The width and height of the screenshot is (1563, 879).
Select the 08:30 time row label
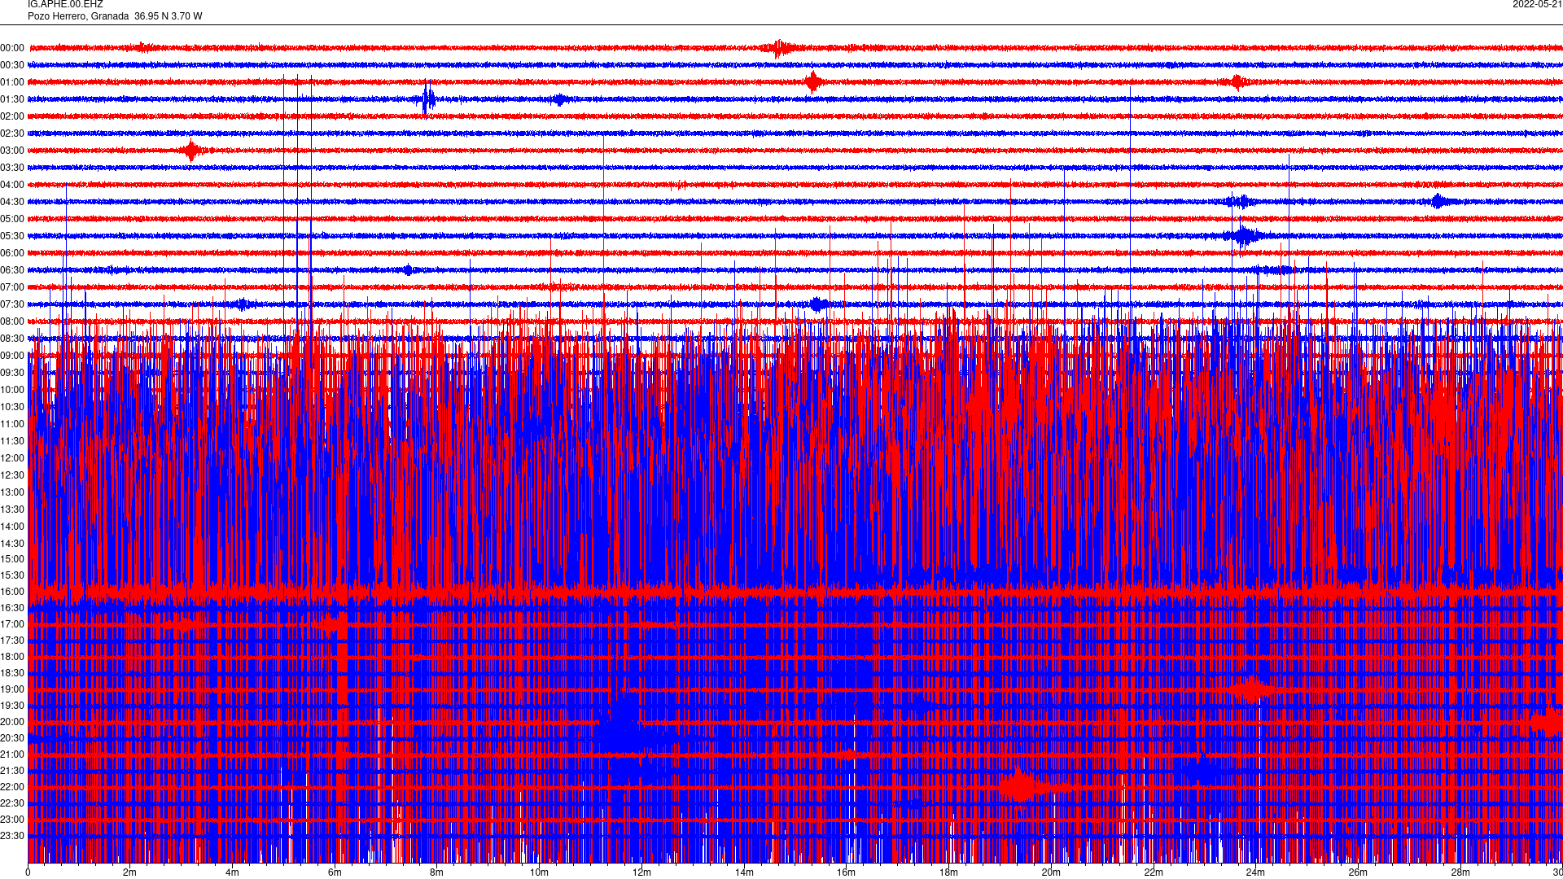pos(12,339)
